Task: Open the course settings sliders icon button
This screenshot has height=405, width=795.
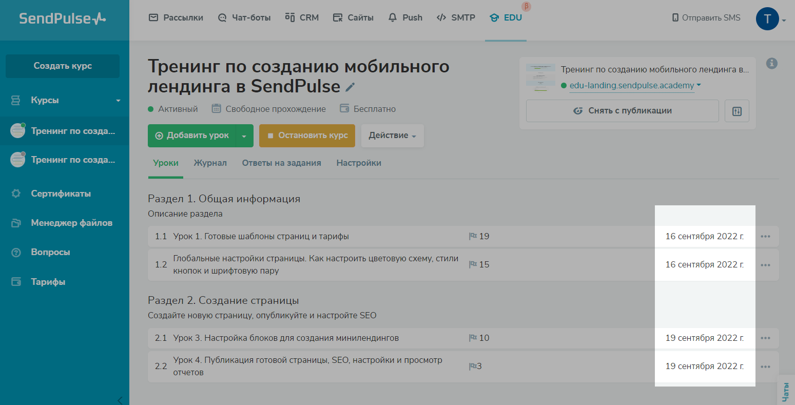Action: click(736, 111)
